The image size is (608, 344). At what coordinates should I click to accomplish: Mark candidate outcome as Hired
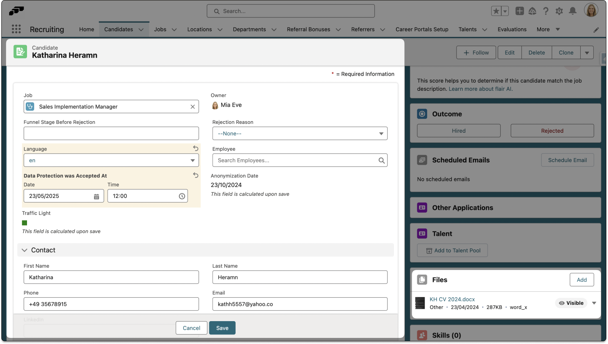[x=459, y=131]
